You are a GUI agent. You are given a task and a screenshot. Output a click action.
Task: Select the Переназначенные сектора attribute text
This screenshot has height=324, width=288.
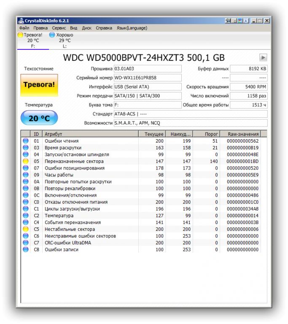coord(74,162)
